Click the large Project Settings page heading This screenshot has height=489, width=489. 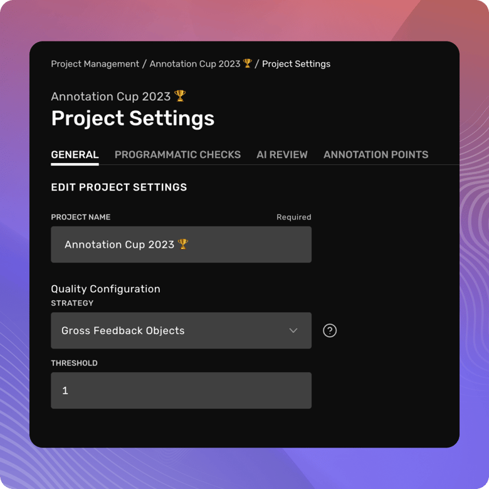(x=133, y=118)
